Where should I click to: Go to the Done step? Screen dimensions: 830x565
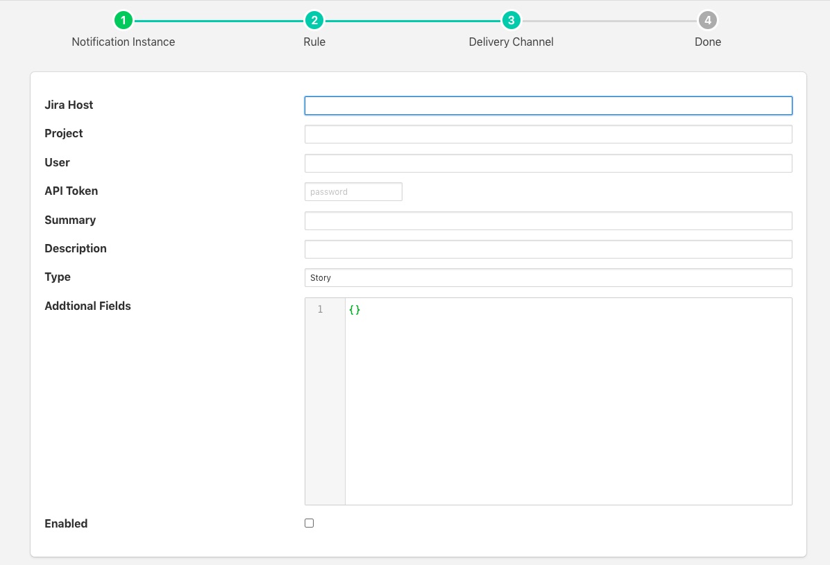coord(707,42)
